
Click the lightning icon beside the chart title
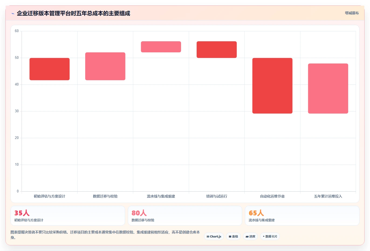13,13
